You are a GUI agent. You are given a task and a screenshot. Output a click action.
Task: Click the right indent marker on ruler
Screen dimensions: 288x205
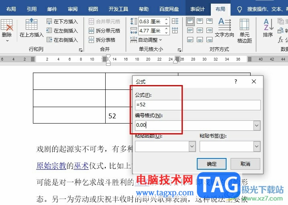[x=175, y=62]
